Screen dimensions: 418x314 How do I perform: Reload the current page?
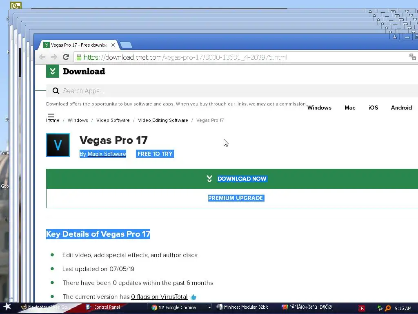(66, 57)
